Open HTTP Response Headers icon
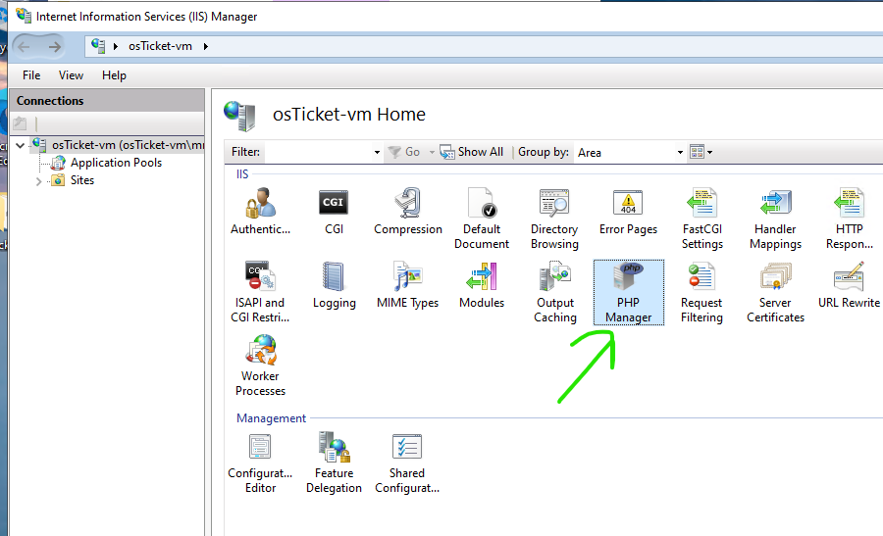The width and height of the screenshot is (883, 536). tap(850, 219)
